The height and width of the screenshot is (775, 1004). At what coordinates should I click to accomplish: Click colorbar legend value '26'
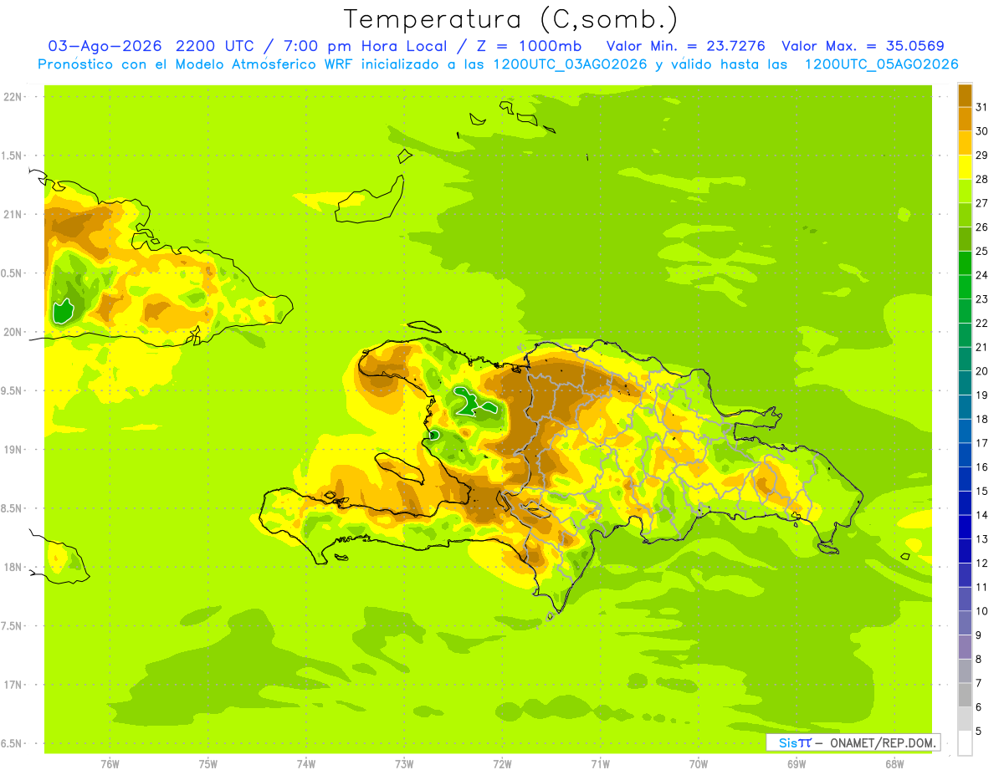tap(981, 227)
